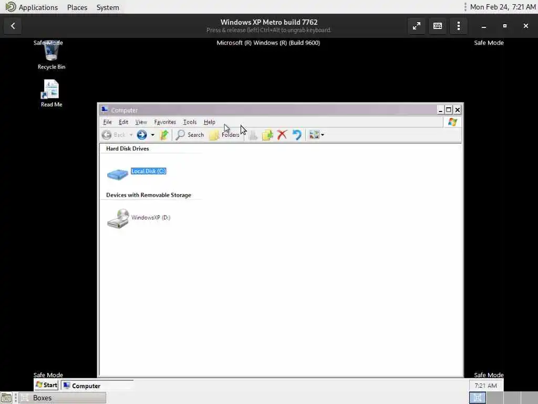This screenshot has height=404, width=538.
Task: Select the WindowsXP (D:) disc drive
Action: click(139, 218)
